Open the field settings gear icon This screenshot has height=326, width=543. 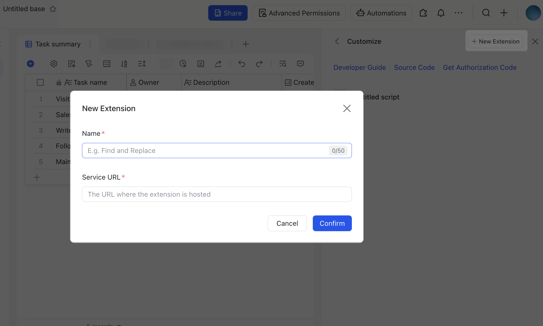click(x=54, y=64)
